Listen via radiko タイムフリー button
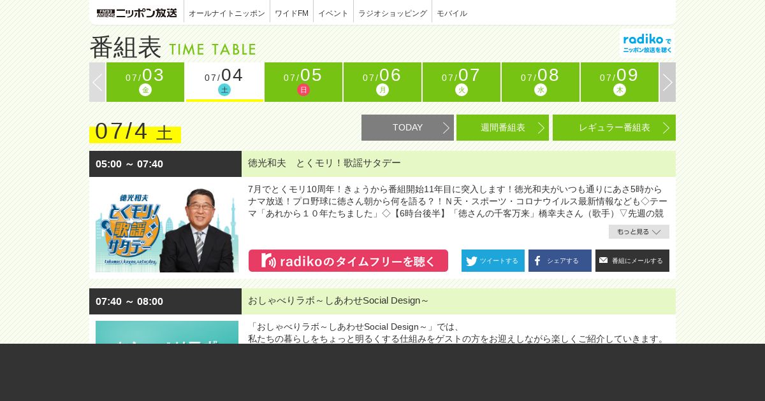This screenshot has width=765, height=401. pos(348,261)
